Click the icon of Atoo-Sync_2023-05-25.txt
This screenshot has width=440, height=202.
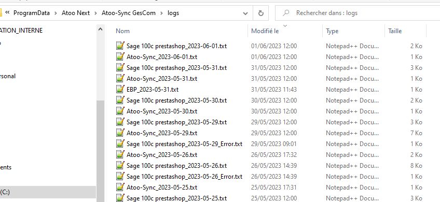pos(120,187)
